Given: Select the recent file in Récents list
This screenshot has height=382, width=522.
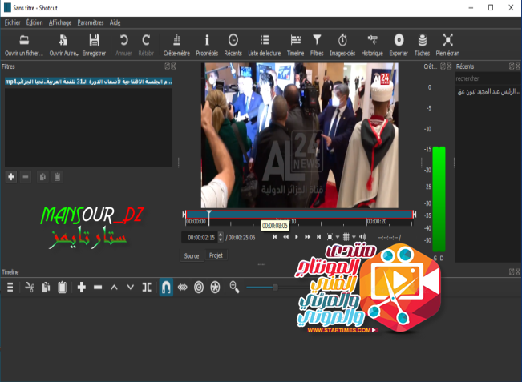Looking at the screenshot, I should (x=488, y=92).
